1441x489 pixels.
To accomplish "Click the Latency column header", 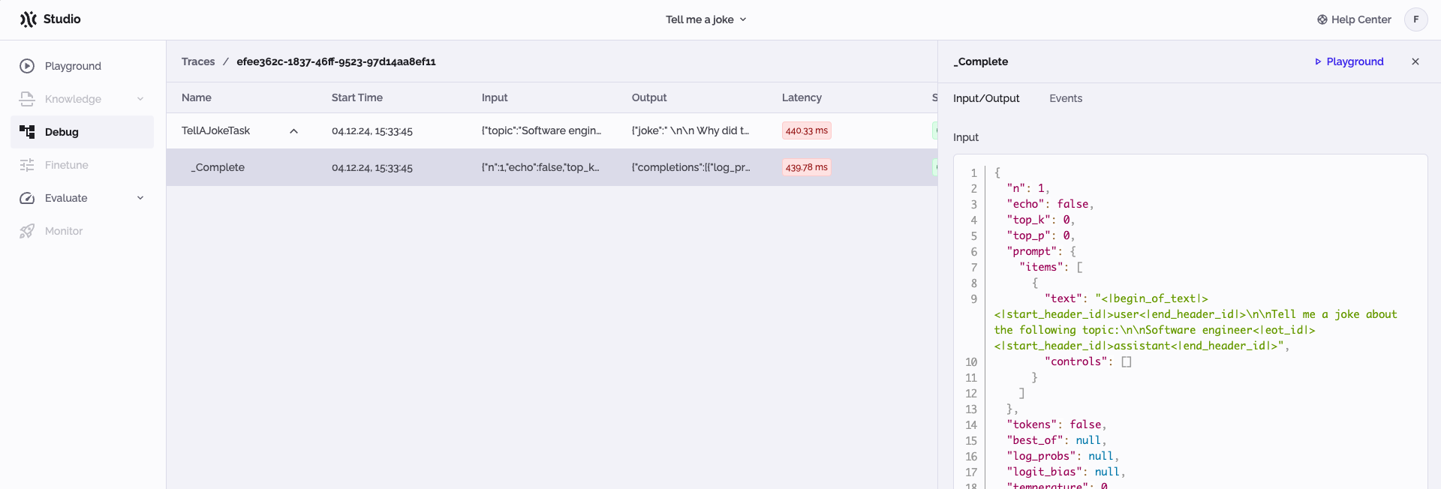I will pos(802,97).
